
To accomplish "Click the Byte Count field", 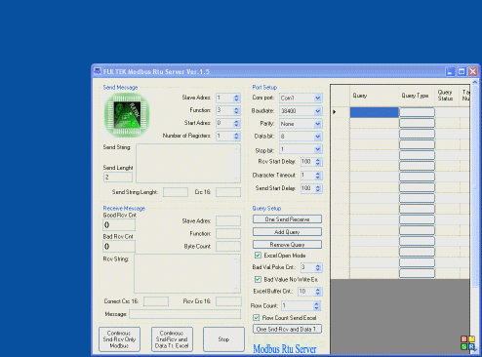I will (228, 247).
